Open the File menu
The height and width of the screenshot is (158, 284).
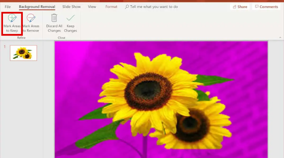point(7,7)
